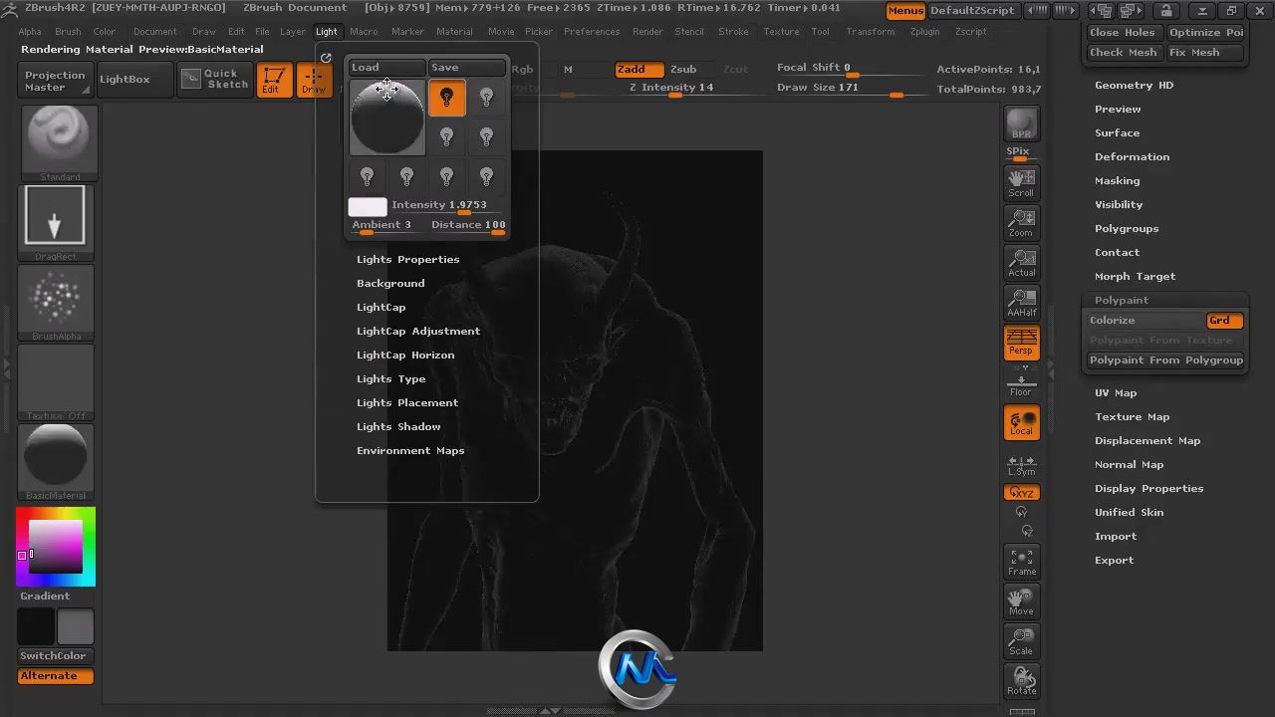Toggle Persp perspective view
This screenshot has height=717, width=1275.
click(1021, 342)
